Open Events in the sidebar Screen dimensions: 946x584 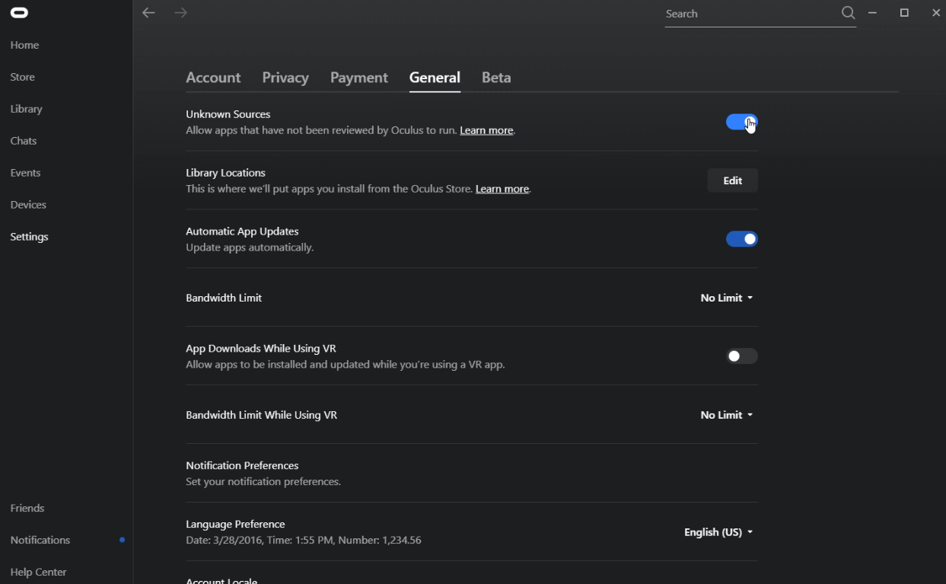click(25, 173)
